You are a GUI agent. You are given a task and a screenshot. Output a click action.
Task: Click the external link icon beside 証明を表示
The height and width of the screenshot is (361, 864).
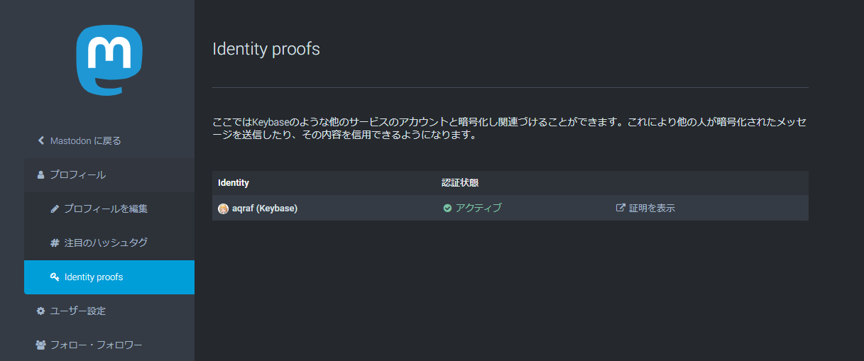click(620, 208)
